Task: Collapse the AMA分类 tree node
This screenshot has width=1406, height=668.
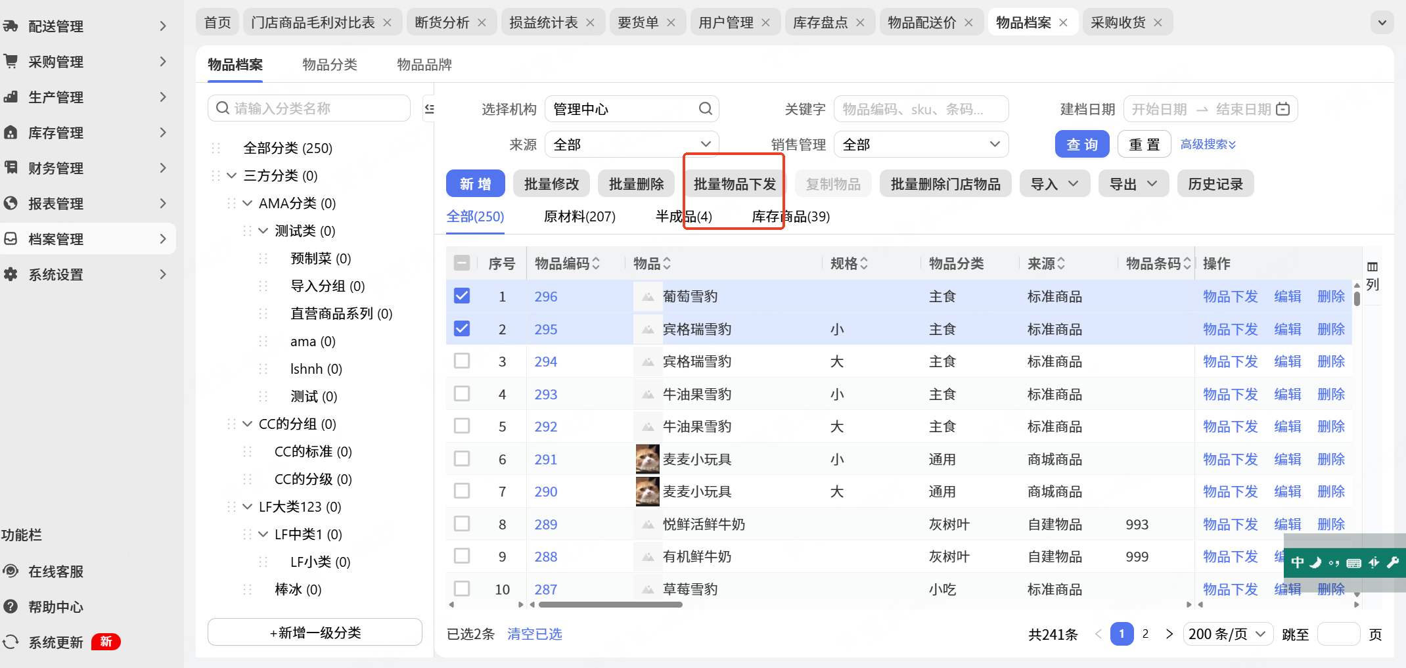Action: pyautogui.click(x=247, y=204)
